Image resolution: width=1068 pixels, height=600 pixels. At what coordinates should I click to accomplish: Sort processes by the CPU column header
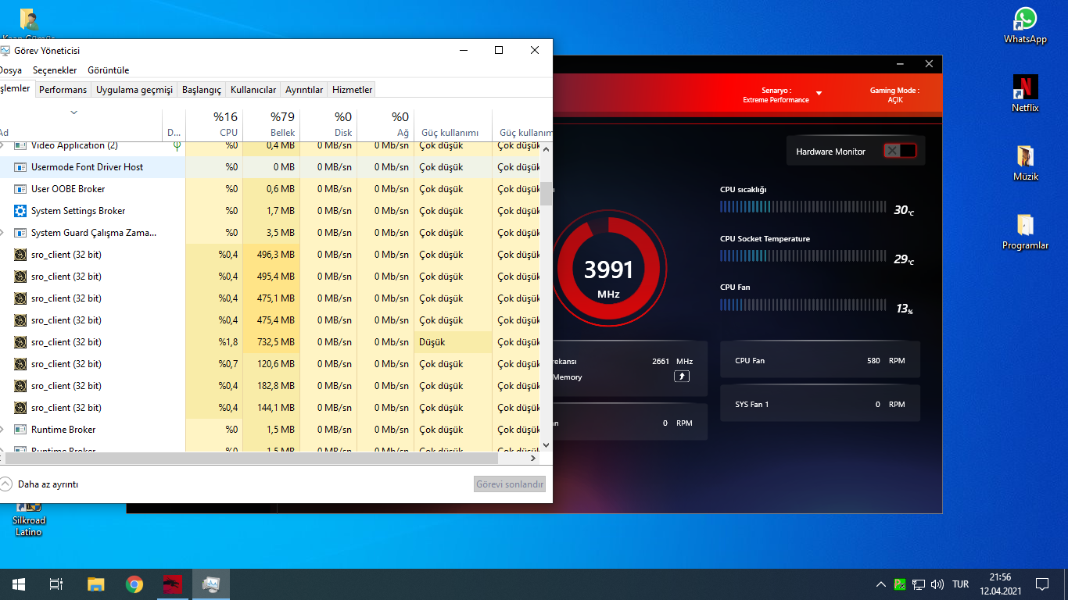pos(214,125)
